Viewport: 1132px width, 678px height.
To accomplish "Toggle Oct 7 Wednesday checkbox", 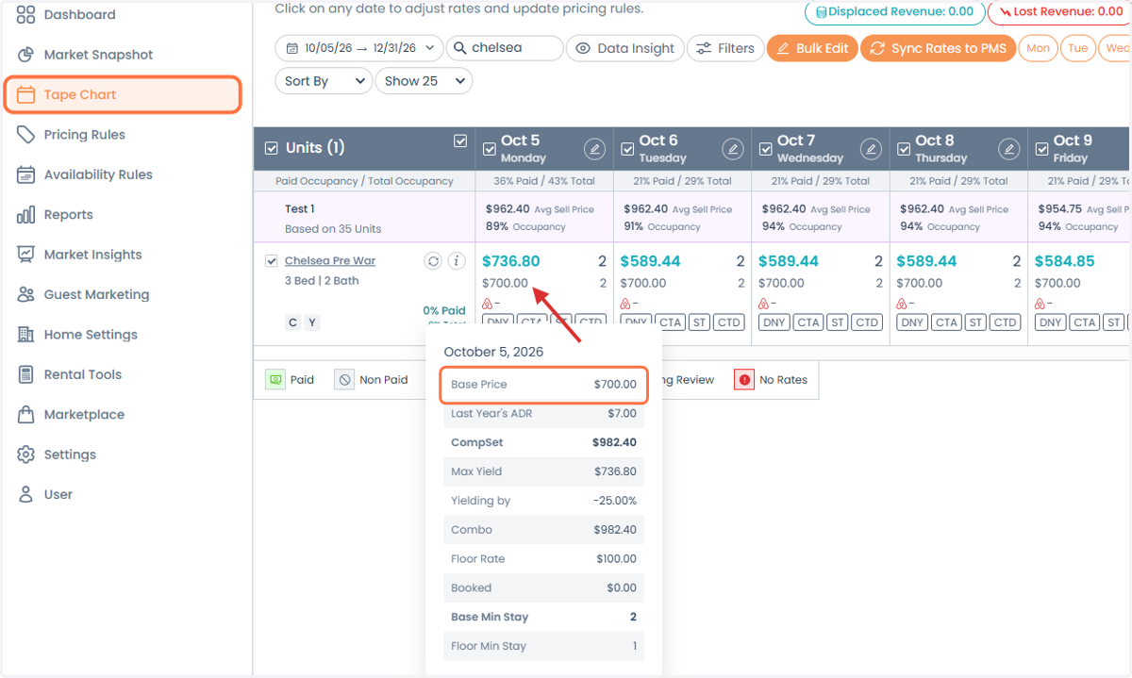I will pos(766,149).
